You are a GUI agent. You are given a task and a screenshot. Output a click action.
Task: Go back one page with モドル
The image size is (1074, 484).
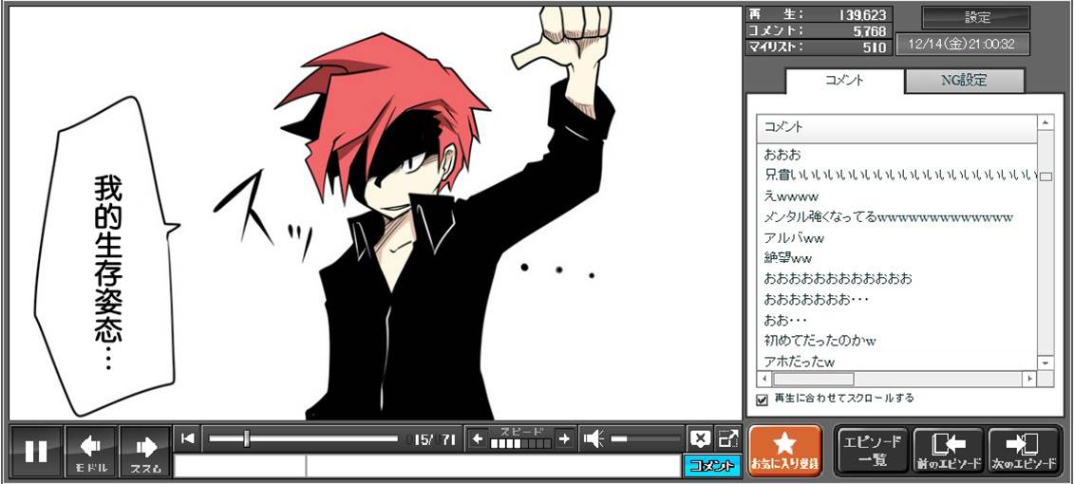point(91,451)
